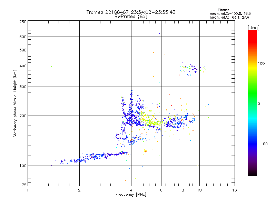Click the colorbar tick label '100'
Viewport: 276px width, 207px height.
[x=261, y=63]
